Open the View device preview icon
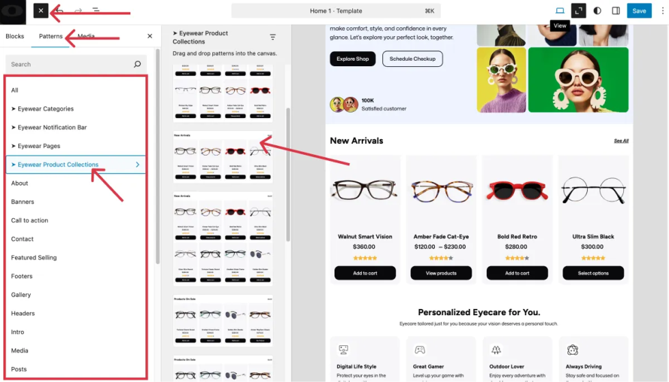 [560, 11]
